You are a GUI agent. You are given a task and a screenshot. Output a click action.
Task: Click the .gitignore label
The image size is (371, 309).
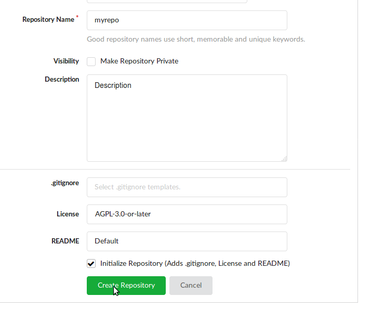(x=65, y=183)
